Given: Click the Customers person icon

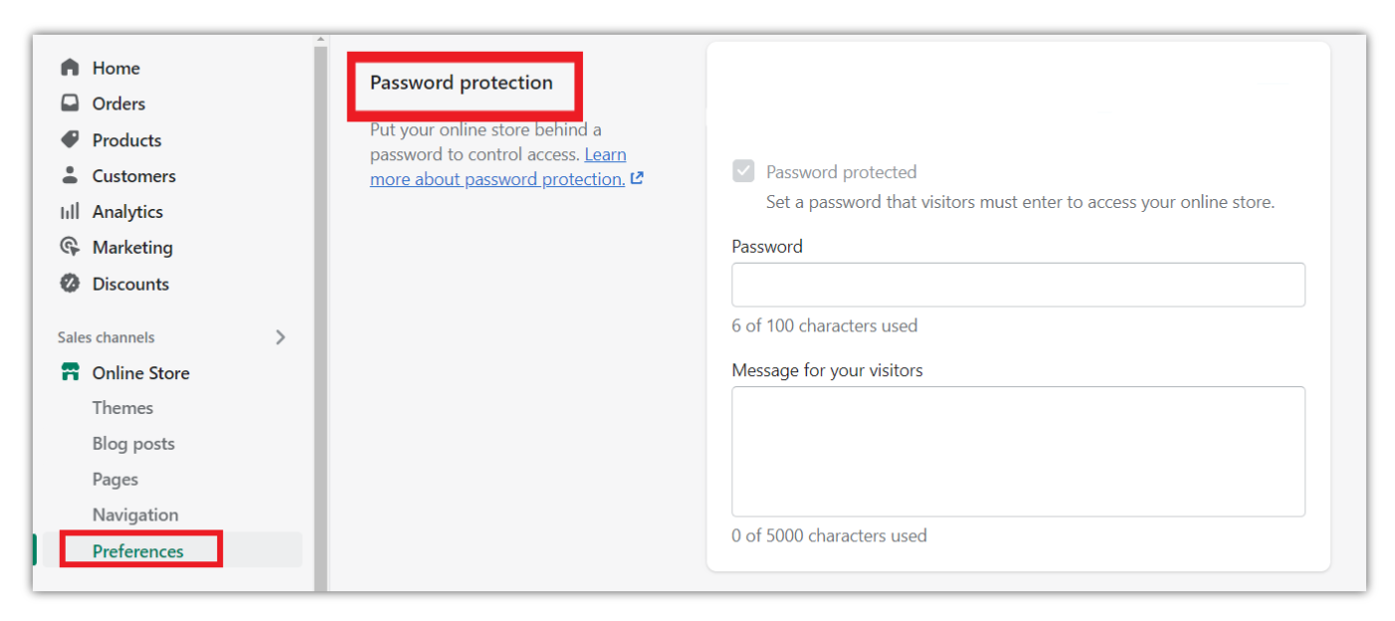Looking at the screenshot, I should 70,175.
